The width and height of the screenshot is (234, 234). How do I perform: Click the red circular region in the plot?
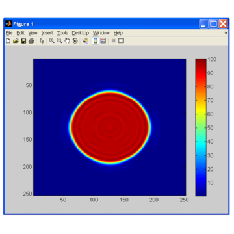pos(110,127)
